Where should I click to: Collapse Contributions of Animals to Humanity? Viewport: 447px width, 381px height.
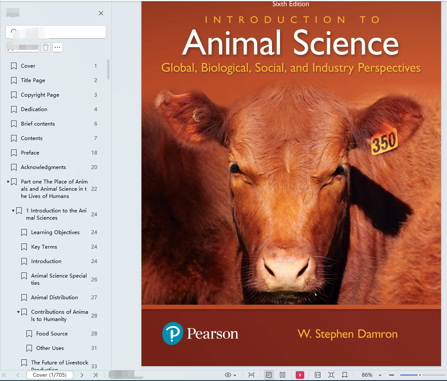(x=18, y=312)
